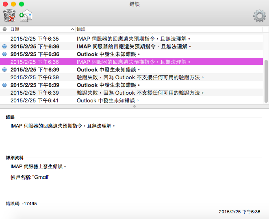Select the 下午6:41 Outlook 中發生未知錯誤 row
Screen dimensions: 269x219
131,100
